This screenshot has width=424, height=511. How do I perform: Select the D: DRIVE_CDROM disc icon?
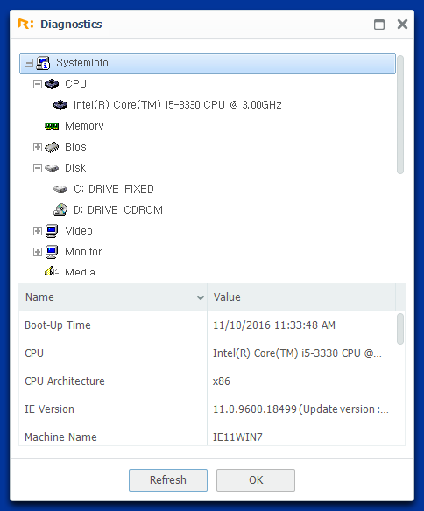pos(60,210)
